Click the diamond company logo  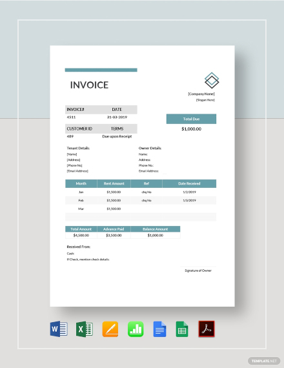click(212, 81)
